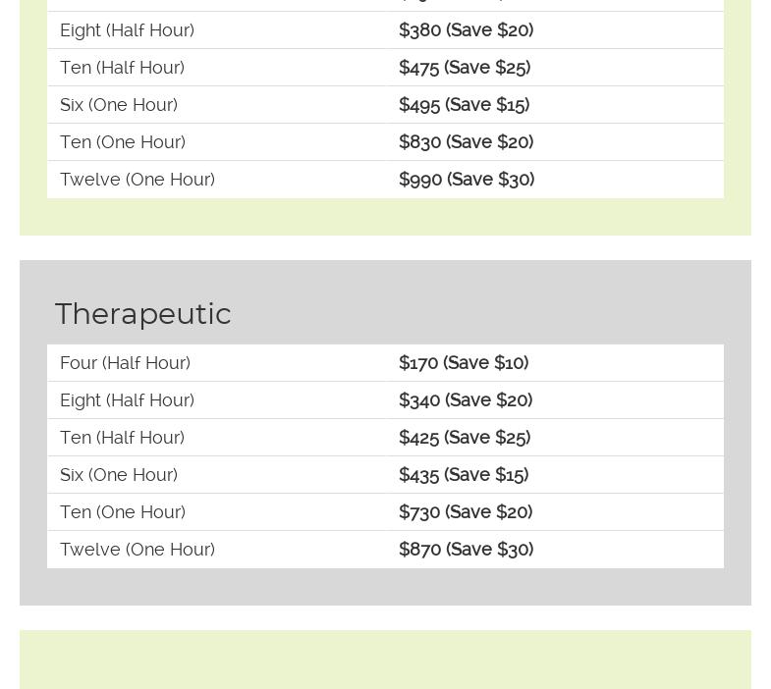The width and height of the screenshot is (771, 689).
Task: Choose the $495 (Save $15) price
Action: tap(464, 105)
